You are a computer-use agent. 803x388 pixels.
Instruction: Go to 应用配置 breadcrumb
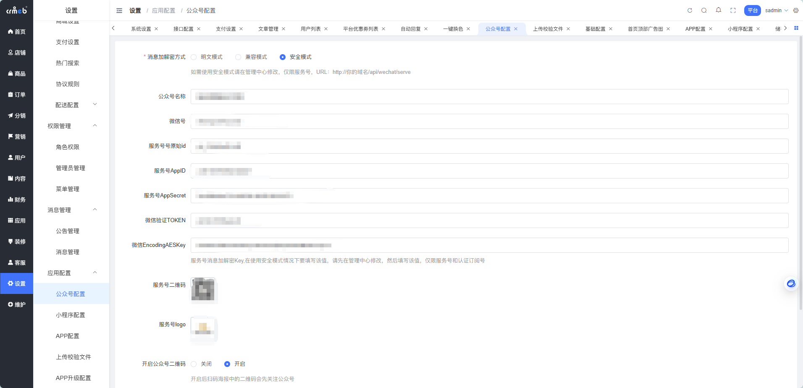[163, 10]
